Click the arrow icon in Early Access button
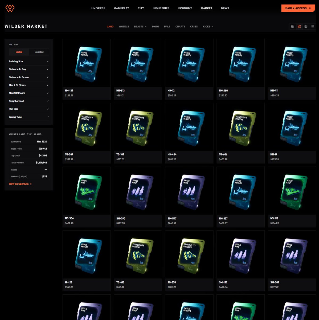 pos(310,8)
